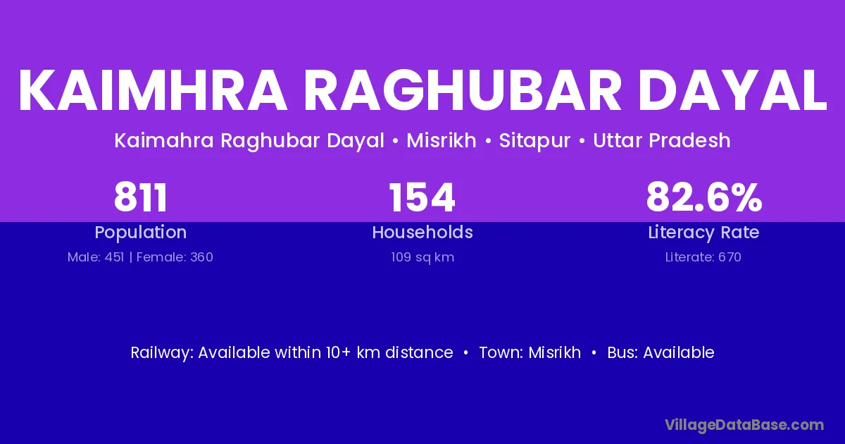The width and height of the screenshot is (845, 444).
Task: Click the Male: 451 text
Action: point(96,257)
